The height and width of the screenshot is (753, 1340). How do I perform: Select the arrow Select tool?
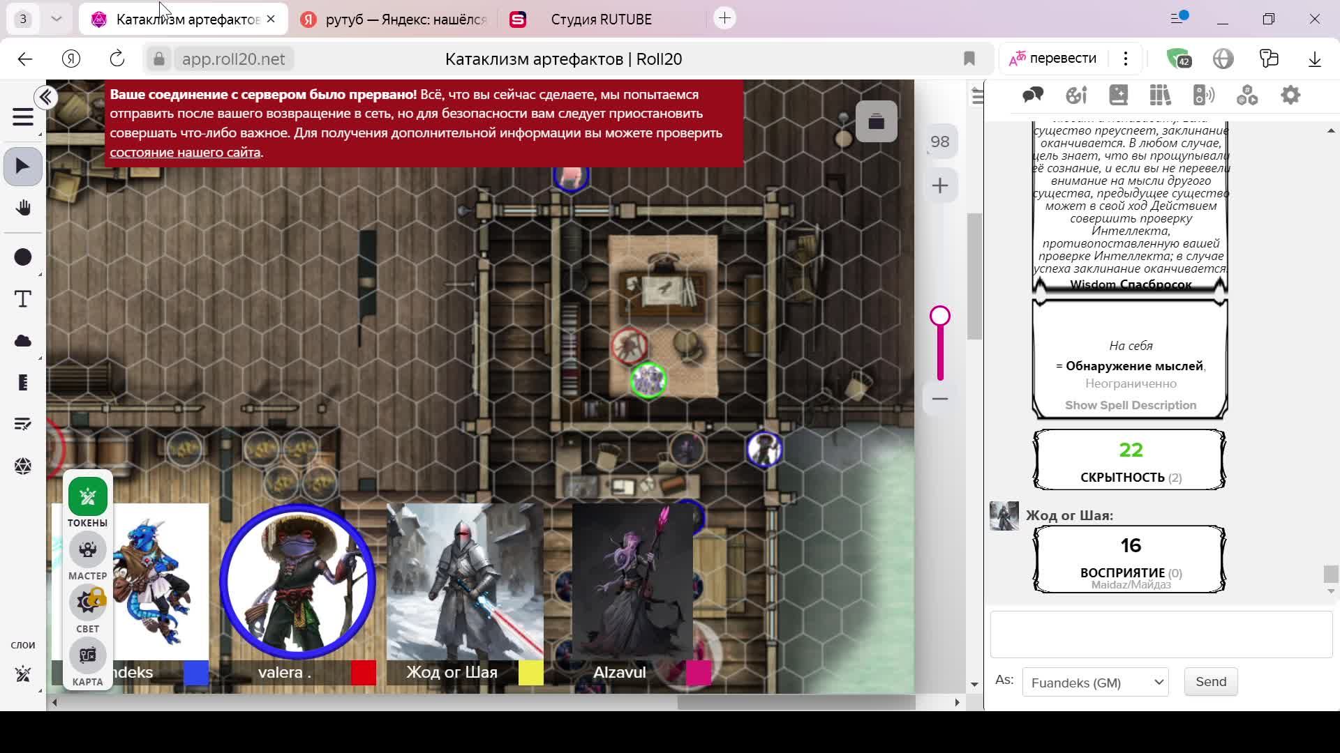coord(23,167)
